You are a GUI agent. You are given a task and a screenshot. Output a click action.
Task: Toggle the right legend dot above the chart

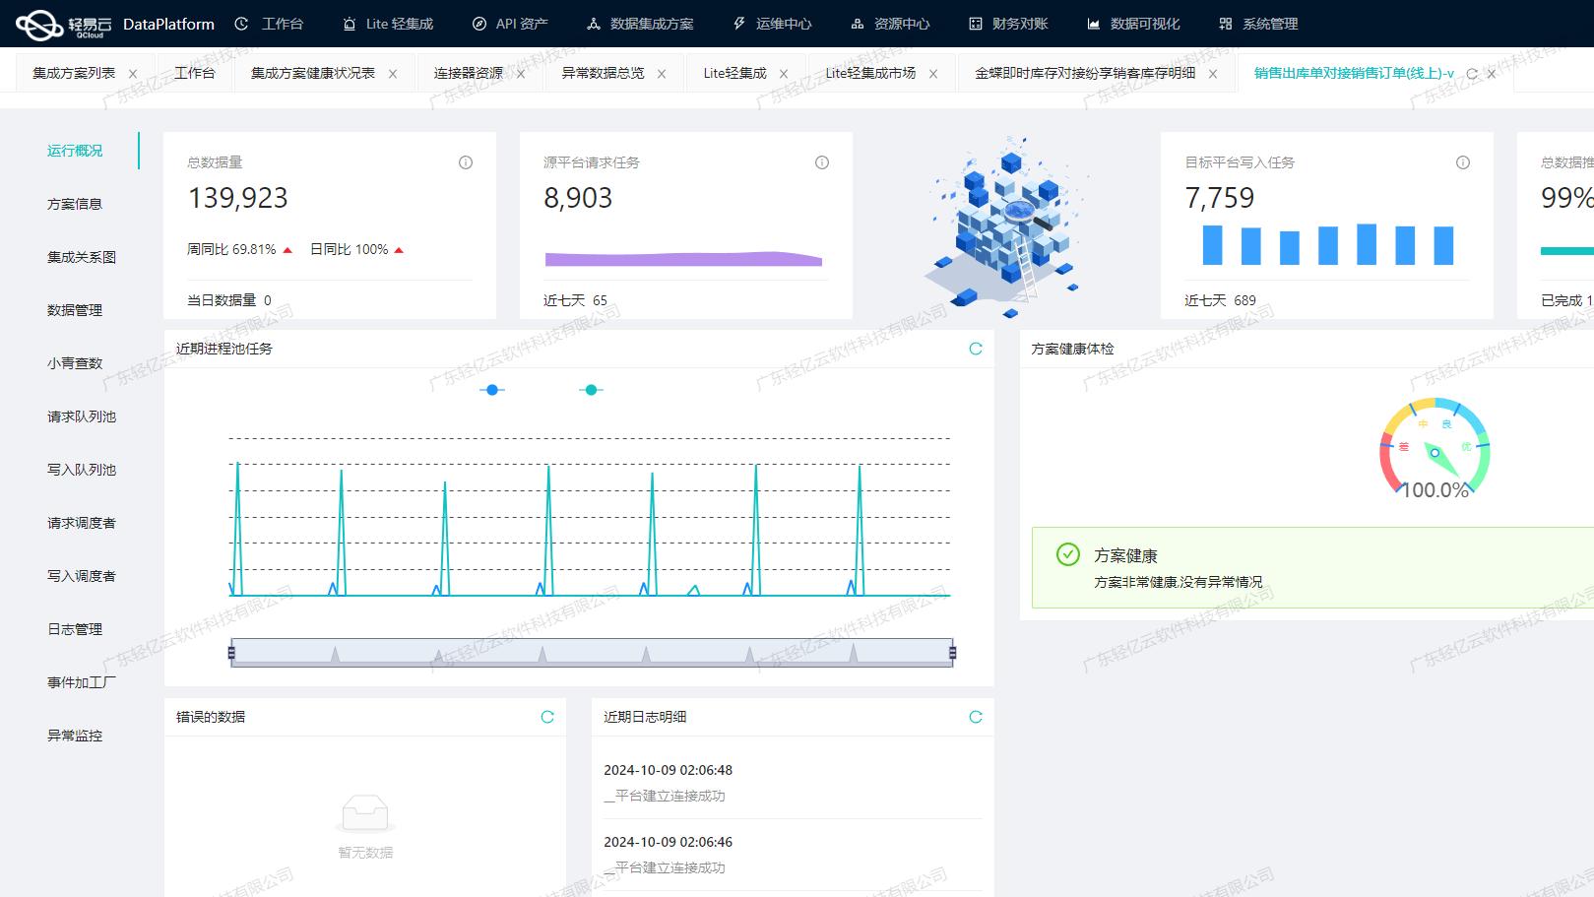(x=591, y=390)
